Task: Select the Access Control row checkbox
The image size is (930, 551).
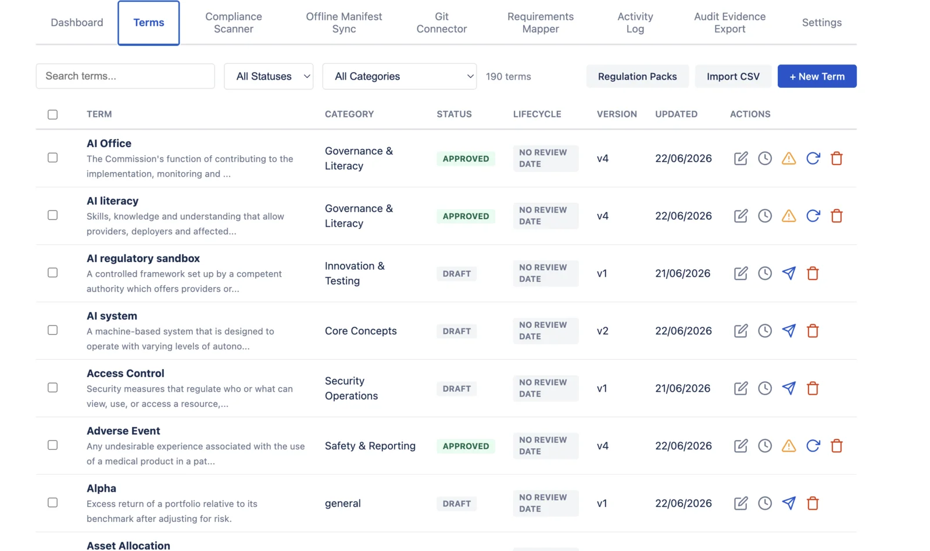Action: 53,388
